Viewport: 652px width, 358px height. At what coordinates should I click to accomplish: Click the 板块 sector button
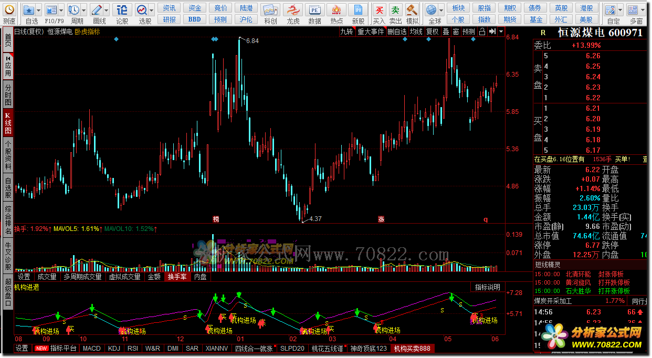(458, 8)
